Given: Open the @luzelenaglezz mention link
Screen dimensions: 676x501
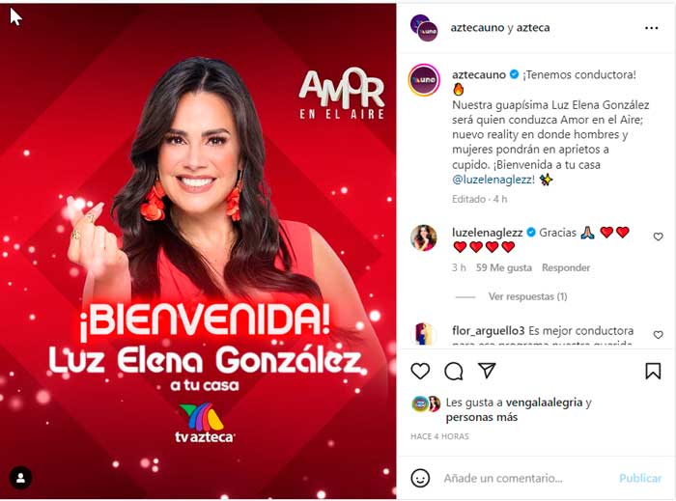Looking at the screenshot, I should click(x=491, y=180).
